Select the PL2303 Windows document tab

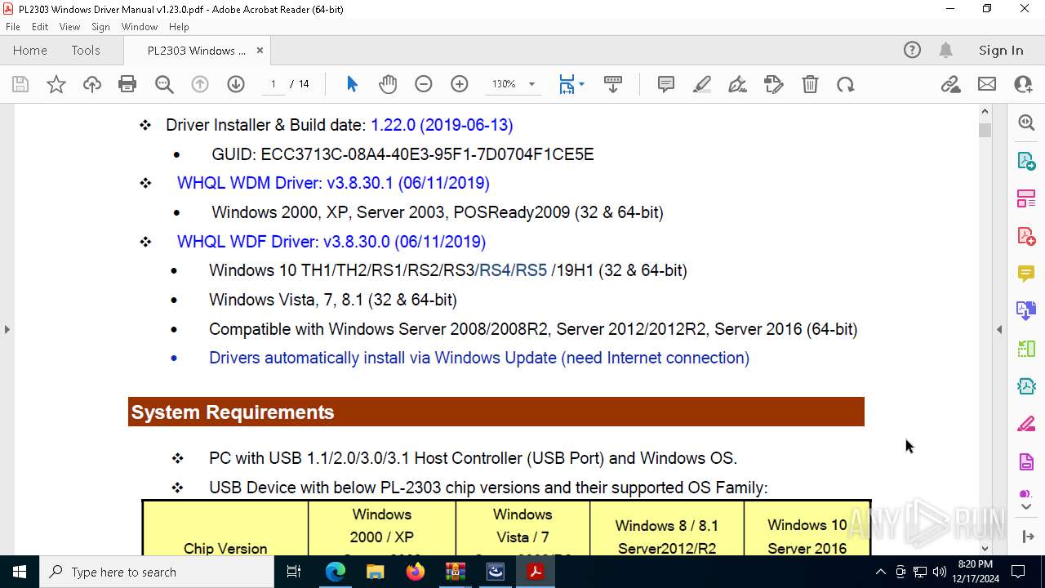(196, 51)
